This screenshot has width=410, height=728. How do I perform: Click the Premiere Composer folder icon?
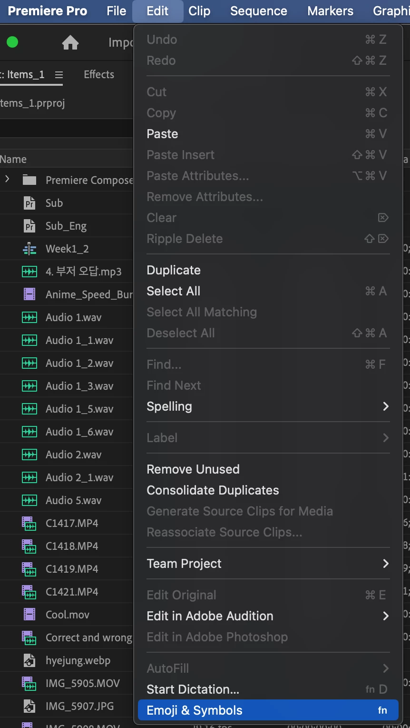(29, 180)
